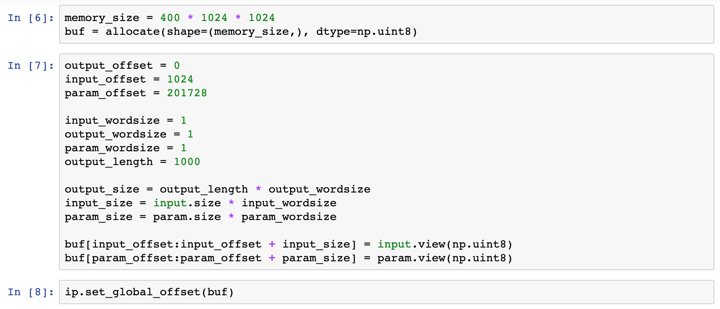
Task: Click the output_offset = 0 line
Action: click(122, 66)
